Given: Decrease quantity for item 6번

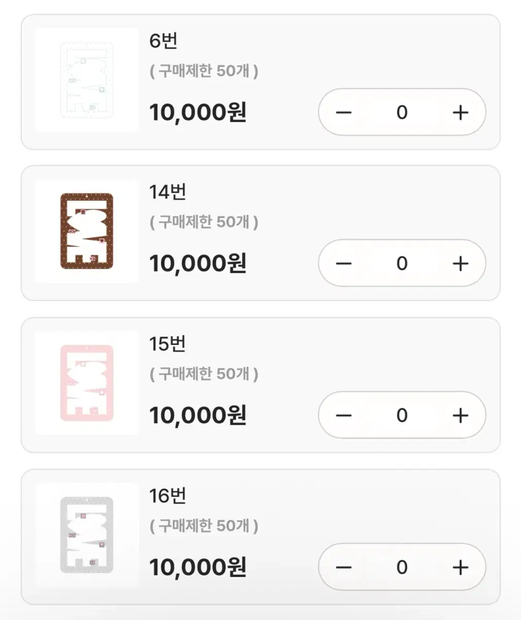Looking at the screenshot, I should [x=344, y=112].
